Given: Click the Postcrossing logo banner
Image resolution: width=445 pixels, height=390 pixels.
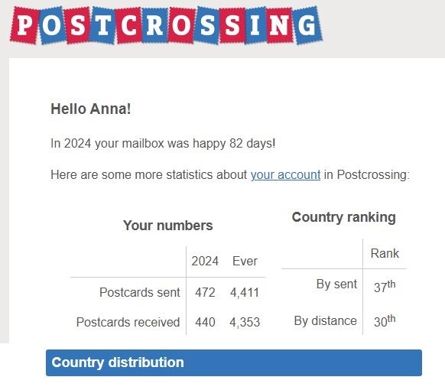Looking at the screenshot, I should tap(167, 25).
